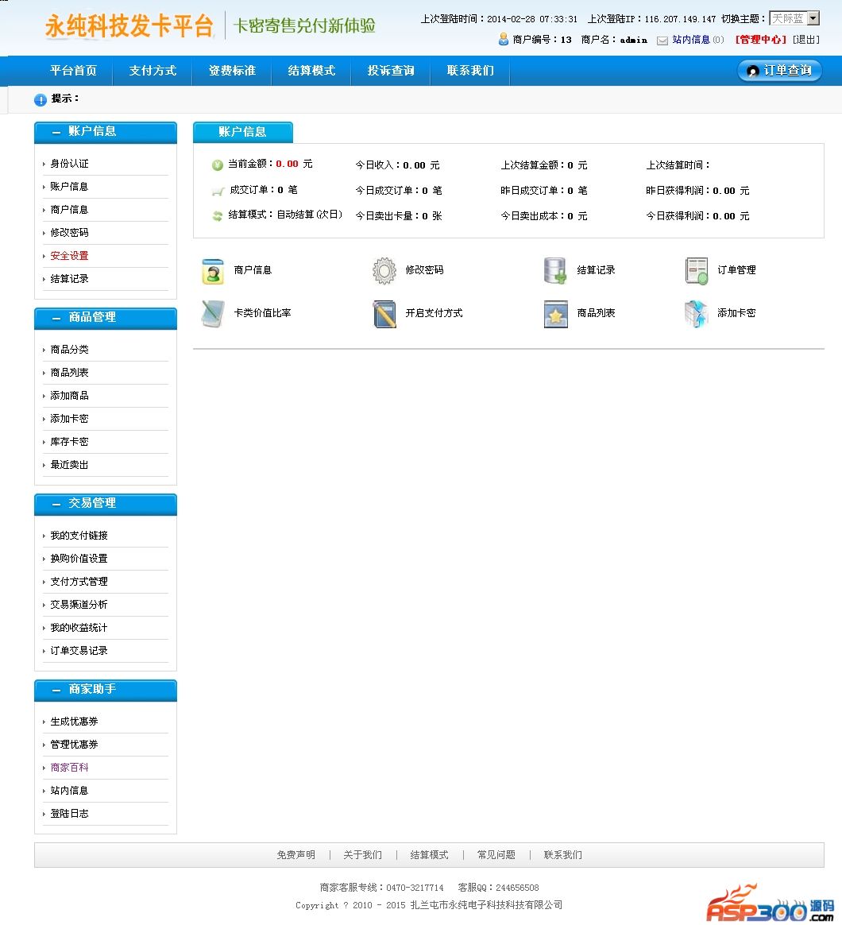Screen dimensions: 842x925
Task: Open the 投诉查询 navigation item
Action: 390,71
